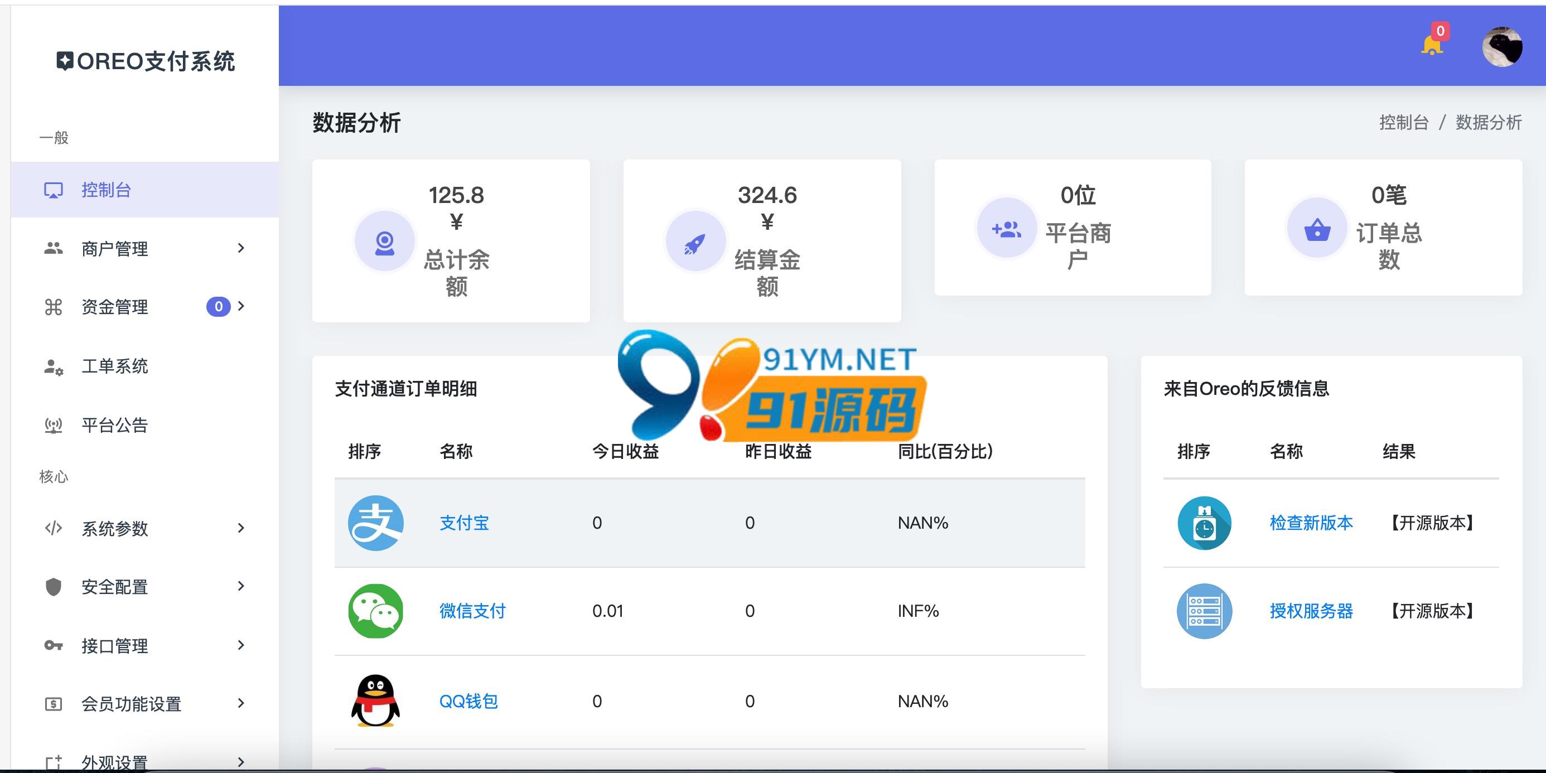Screen dimensions: 1546x773
Task: Open the 检查新版本 link
Action: pyautogui.click(x=1311, y=523)
